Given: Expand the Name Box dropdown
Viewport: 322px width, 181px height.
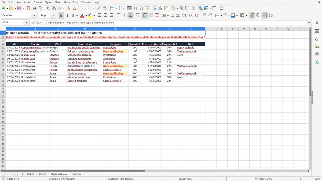Looking at the screenshot, I should click(27, 23).
